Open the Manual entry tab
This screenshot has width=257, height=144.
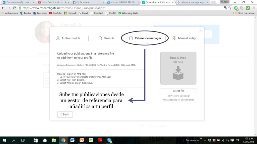pyautogui.click(x=184, y=38)
